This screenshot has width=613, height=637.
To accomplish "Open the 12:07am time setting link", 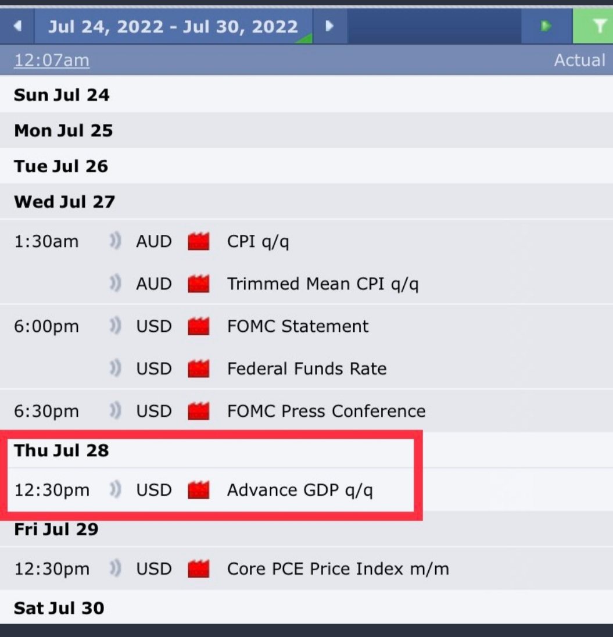I will click(x=52, y=60).
